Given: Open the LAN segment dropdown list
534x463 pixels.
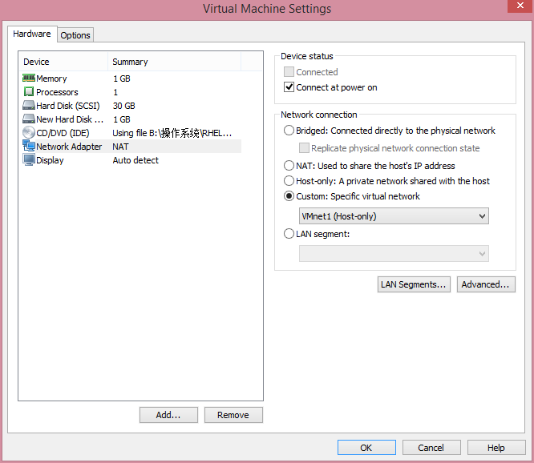Looking at the screenshot, I should [x=394, y=254].
